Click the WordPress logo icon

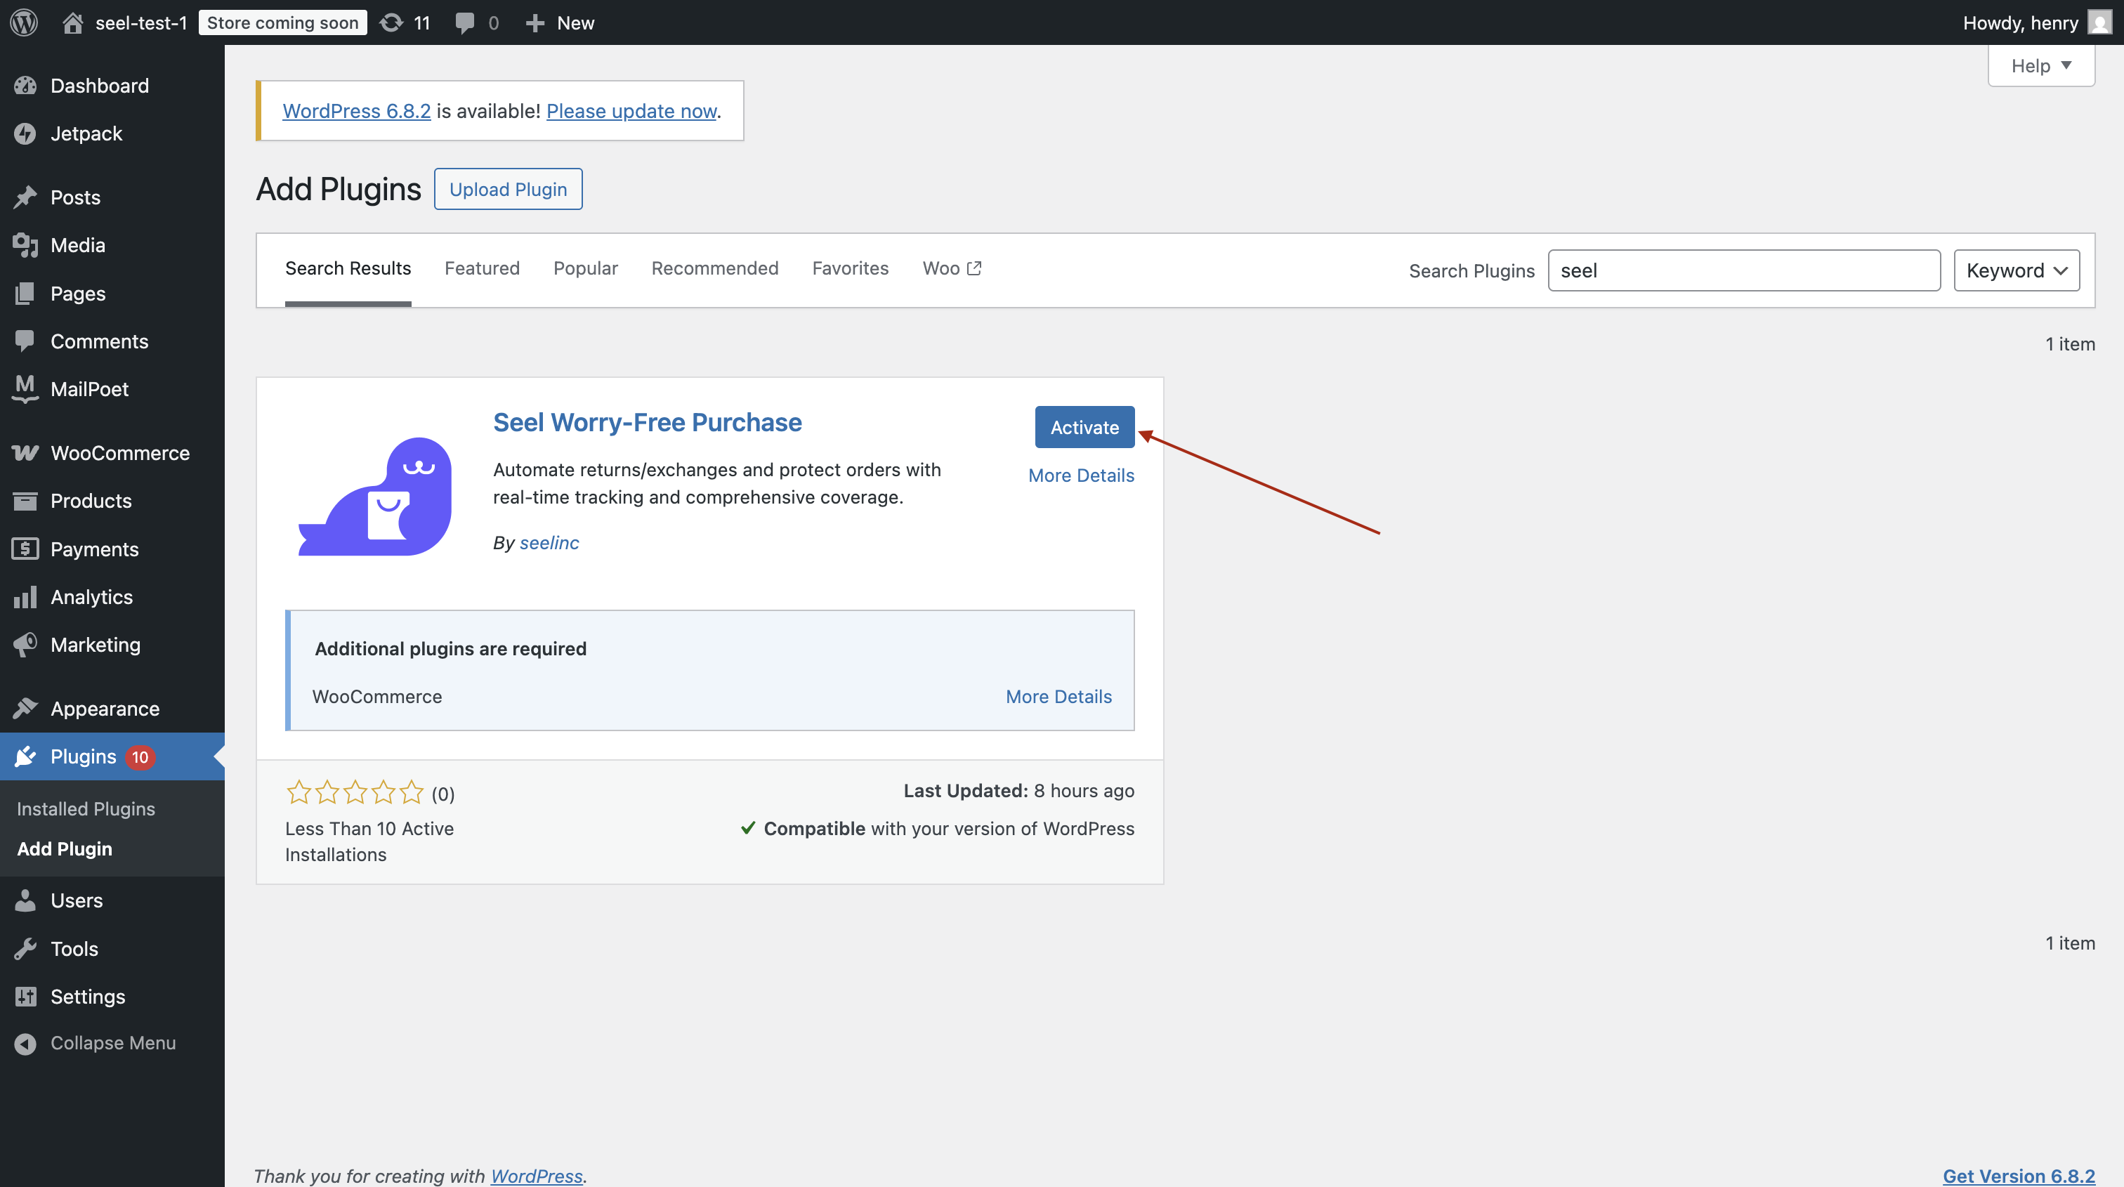point(24,22)
